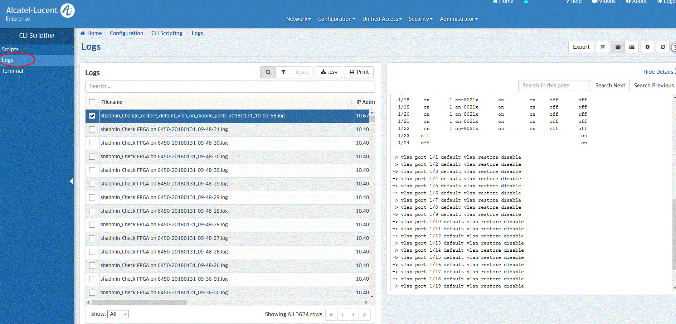Open the settings gear icon
Image resolution: width=676 pixels, height=324 pixels.
click(647, 47)
